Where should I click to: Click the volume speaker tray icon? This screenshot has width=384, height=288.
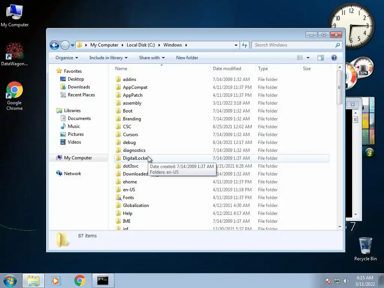tap(346, 281)
